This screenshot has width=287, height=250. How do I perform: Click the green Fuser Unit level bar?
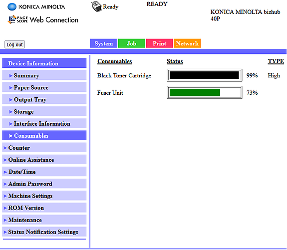pos(205,92)
